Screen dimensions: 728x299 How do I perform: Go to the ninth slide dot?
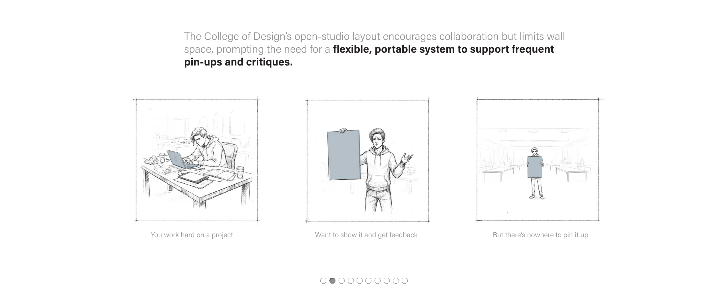coord(396,281)
